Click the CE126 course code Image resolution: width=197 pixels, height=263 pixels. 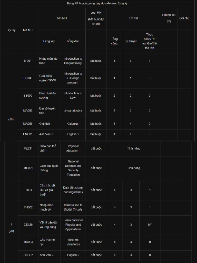click(28, 225)
